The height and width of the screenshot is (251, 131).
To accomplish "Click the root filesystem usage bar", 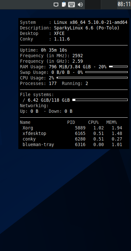I will (100, 100).
